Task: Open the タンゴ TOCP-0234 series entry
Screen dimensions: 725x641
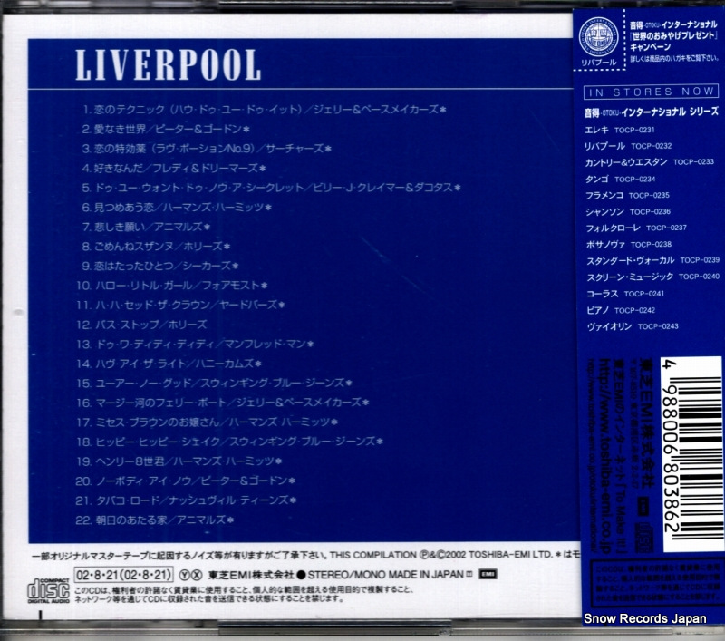Action: 621,179
